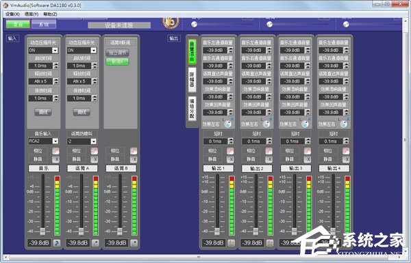
Task: Click mute X icon on 输出 1 channel
Action: click(230, 159)
